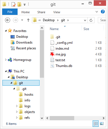Click New folder icon in title bar
108x129 pixels.
19,4
